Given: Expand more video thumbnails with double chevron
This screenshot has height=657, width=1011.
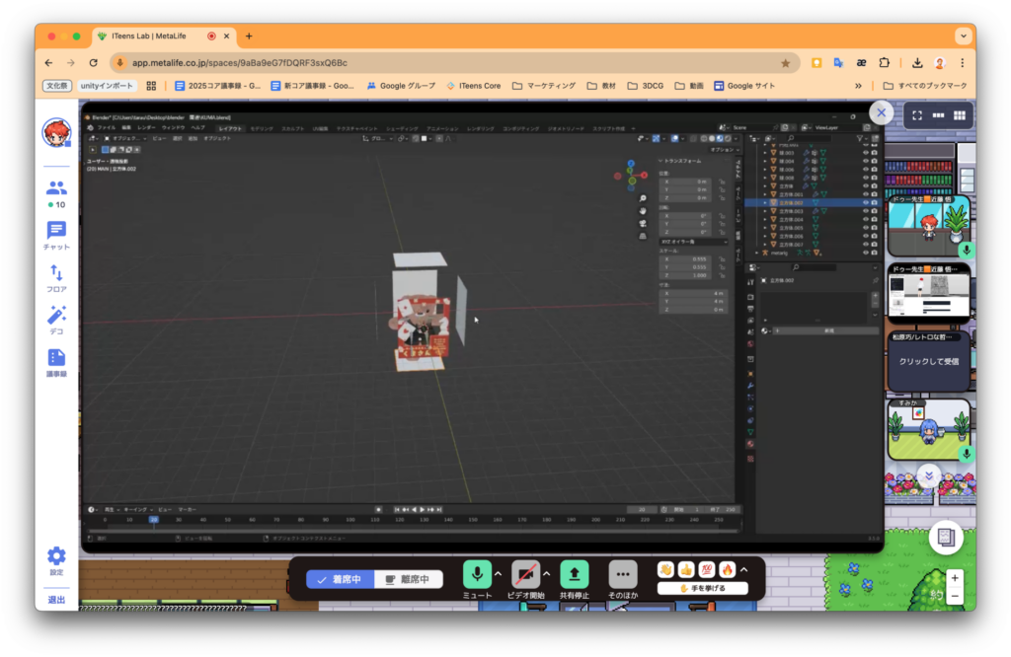Looking at the screenshot, I should pyautogui.click(x=928, y=476).
